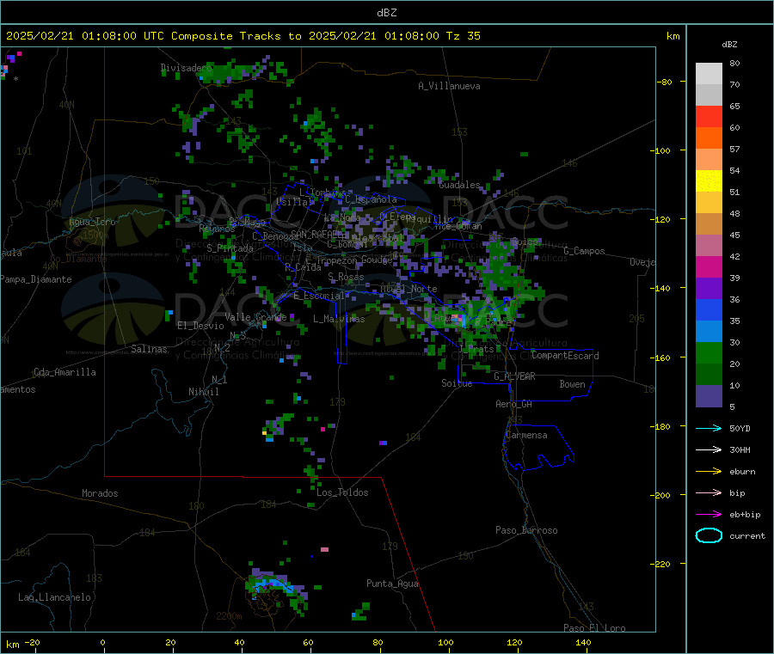Click the Lag.Llancanelo map label
The image size is (774, 654).
pyautogui.click(x=54, y=597)
